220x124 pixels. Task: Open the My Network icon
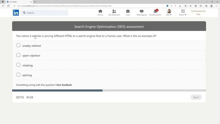[114, 11]
